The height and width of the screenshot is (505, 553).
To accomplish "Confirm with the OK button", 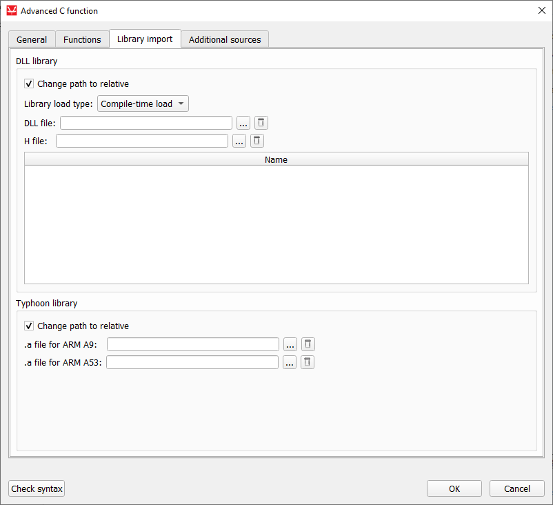I will pyautogui.click(x=454, y=488).
